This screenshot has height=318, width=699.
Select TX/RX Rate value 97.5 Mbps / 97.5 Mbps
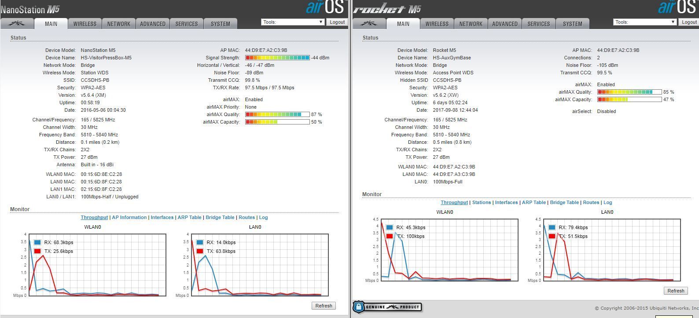click(x=269, y=88)
